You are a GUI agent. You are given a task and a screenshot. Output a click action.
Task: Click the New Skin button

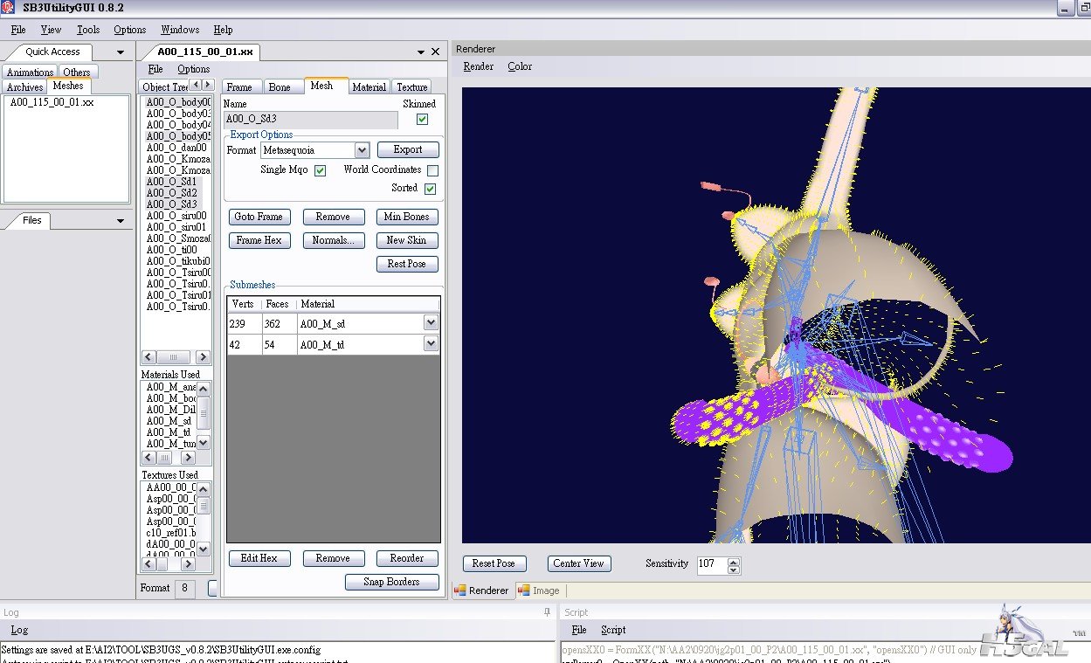pyautogui.click(x=407, y=240)
